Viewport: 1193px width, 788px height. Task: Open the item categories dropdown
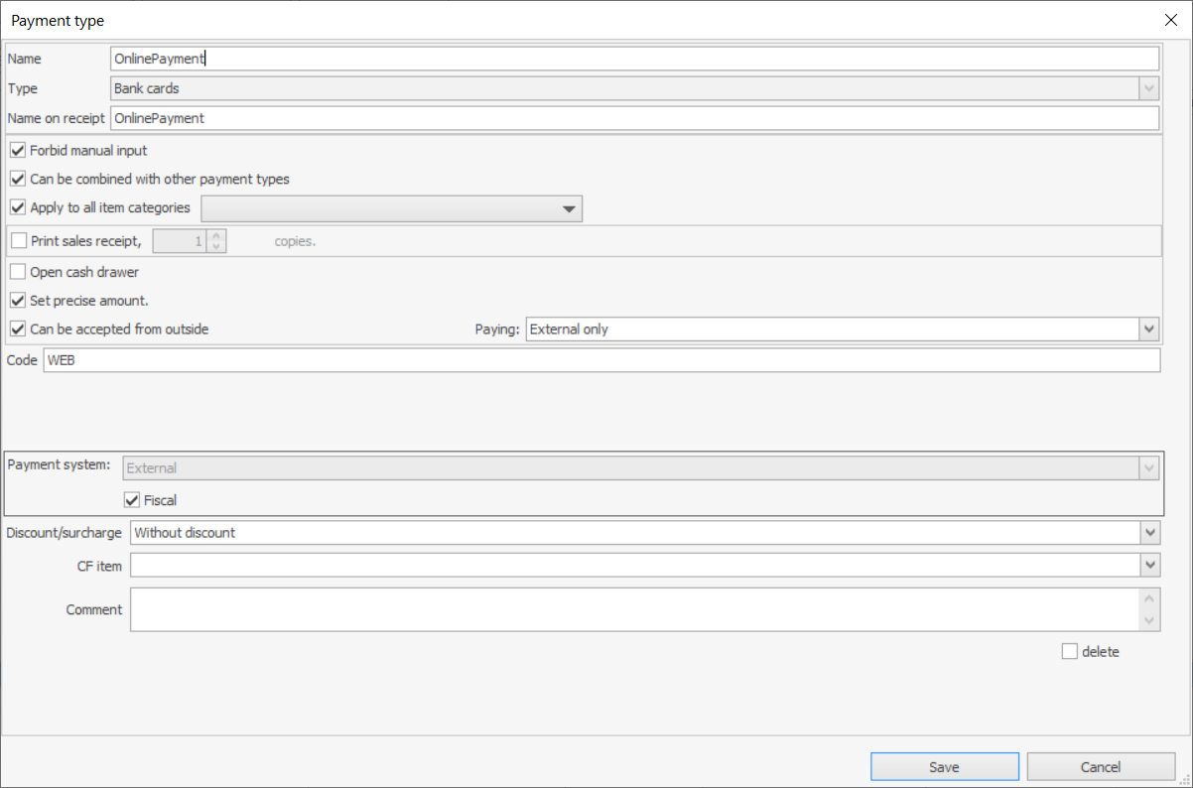coord(569,209)
